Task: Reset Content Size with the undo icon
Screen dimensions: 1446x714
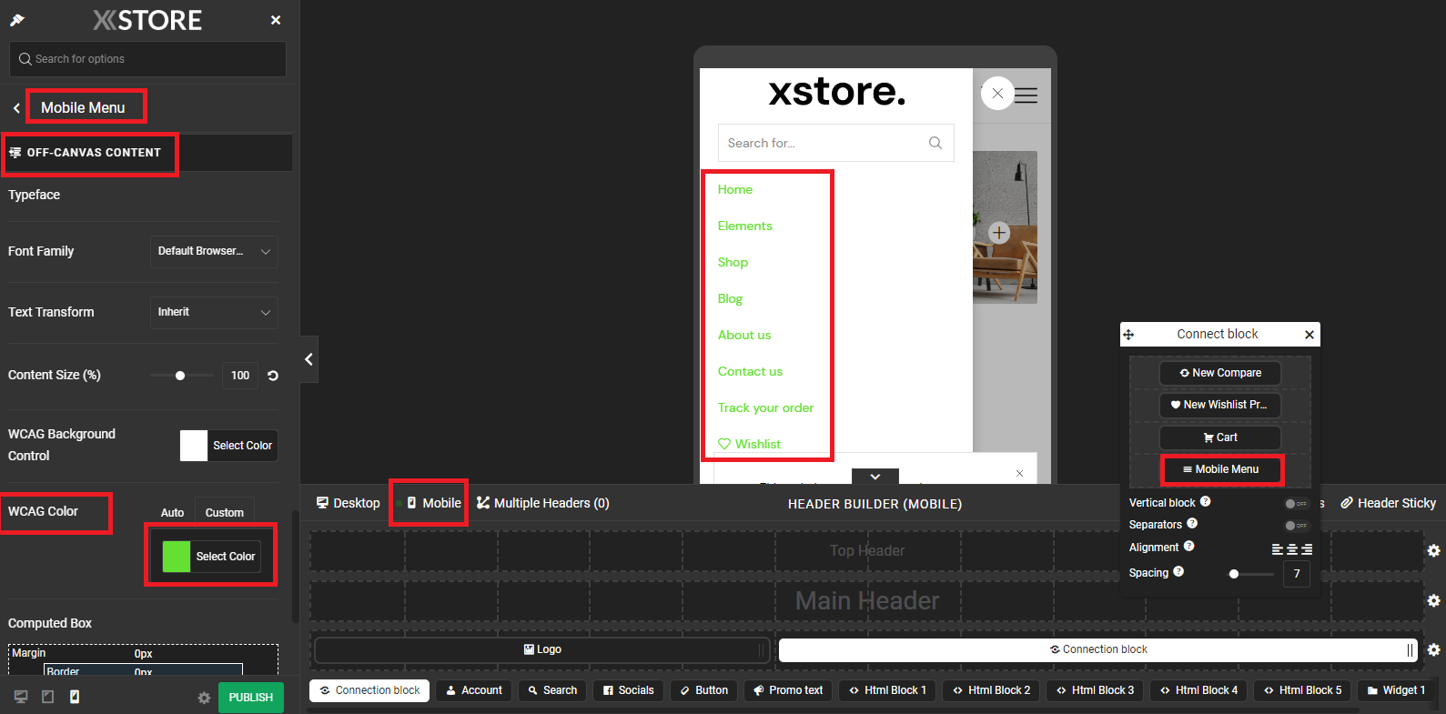Action: pyautogui.click(x=273, y=376)
